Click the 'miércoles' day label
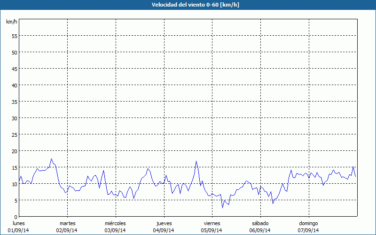The image size is (376, 235). pyautogui.click(x=115, y=223)
